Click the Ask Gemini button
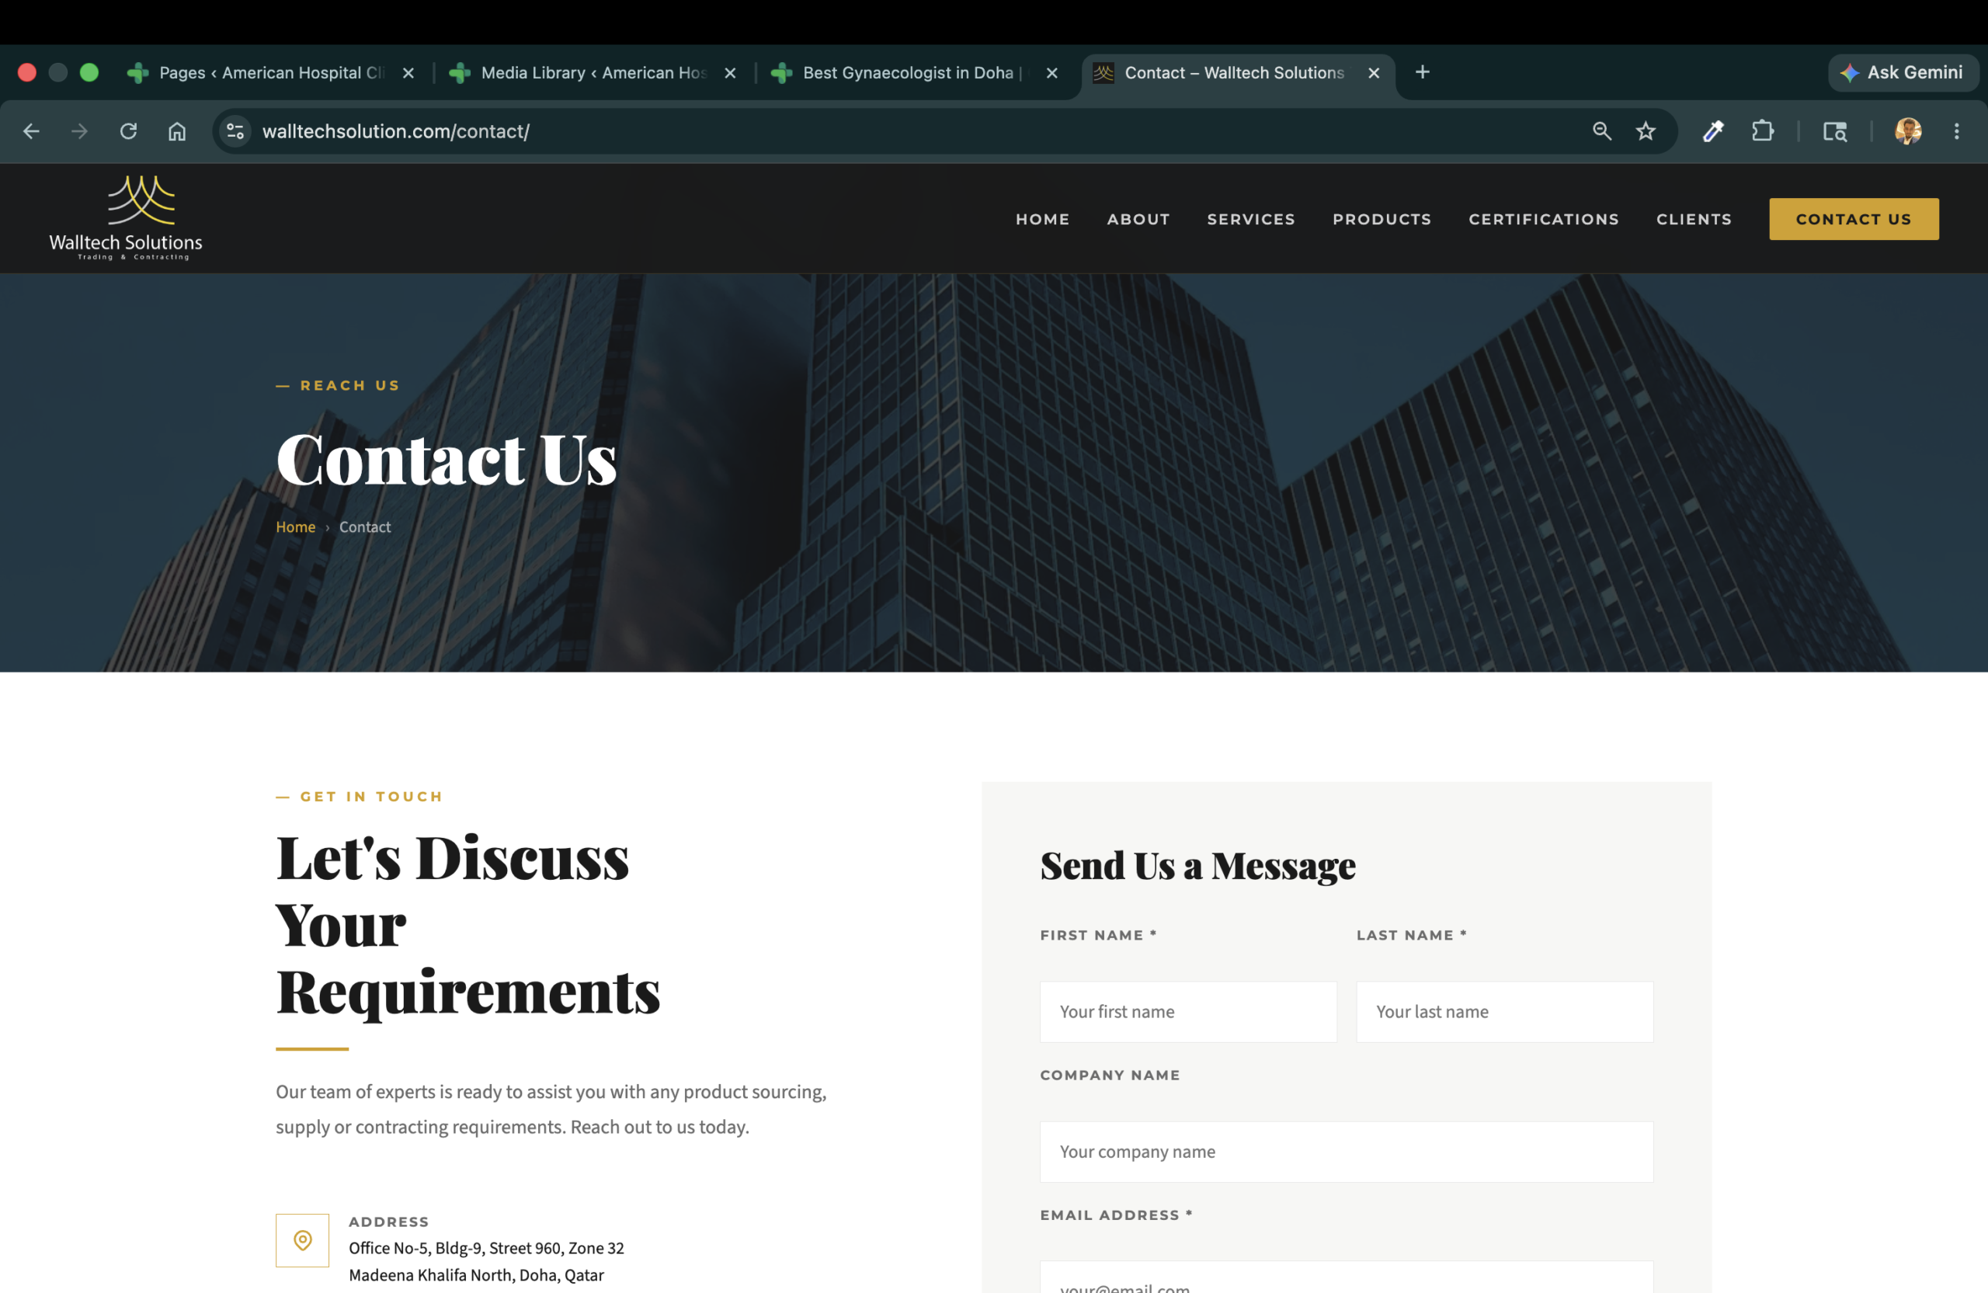 1903,73
